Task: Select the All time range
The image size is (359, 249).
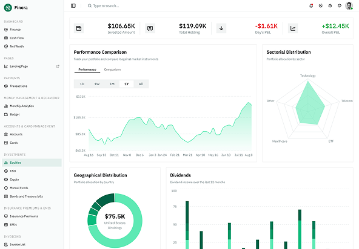Action: coord(141,84)
